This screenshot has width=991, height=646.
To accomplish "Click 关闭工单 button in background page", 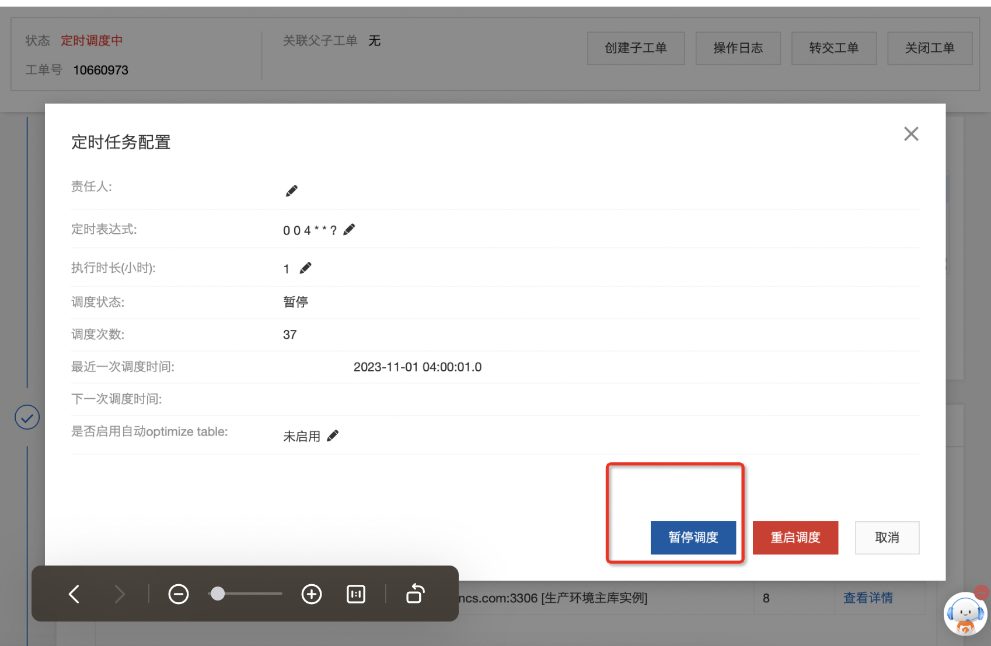I will [x=930, y=48].
